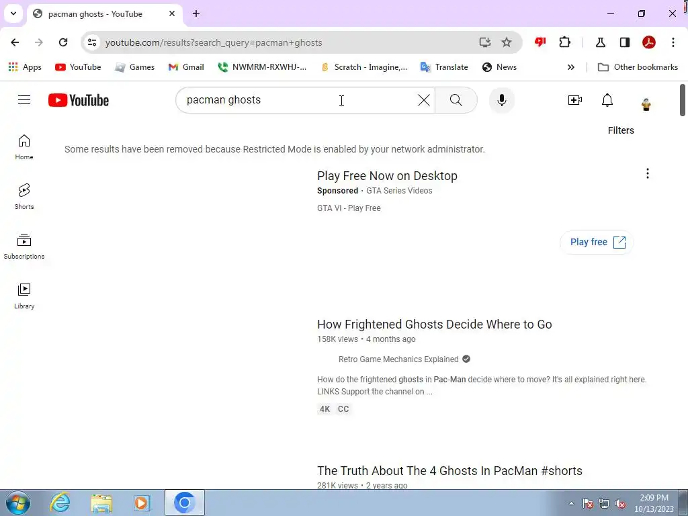This screenshot has height=516, width=688.
Task: Open the Action Center flag icon
Action: 587,504
